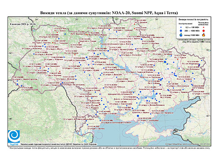This screenshot has height=154, width=218.
Task: Click the small blue dot legend icon
Action: (181, 27)
